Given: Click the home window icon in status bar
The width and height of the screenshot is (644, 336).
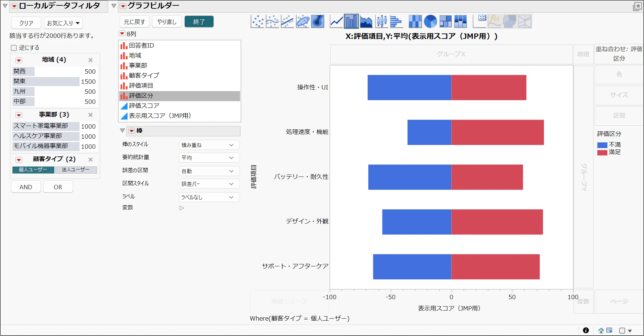Looking at the screenshot, I should tap(601, 331).
